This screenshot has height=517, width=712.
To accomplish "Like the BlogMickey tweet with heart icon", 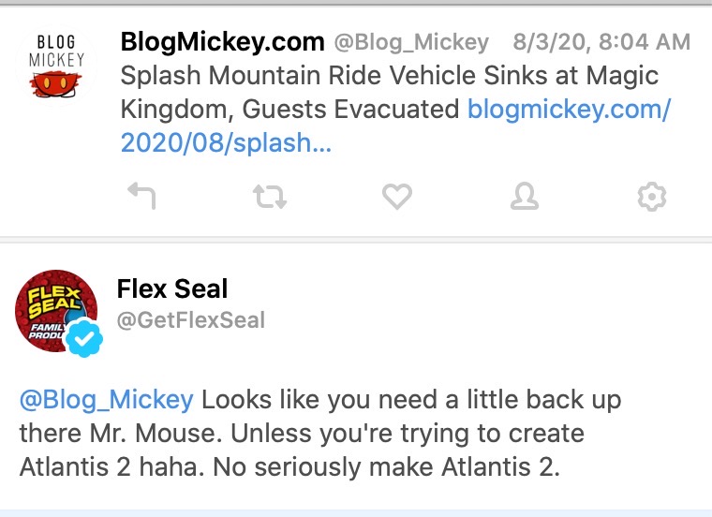I will pos(397,196).
